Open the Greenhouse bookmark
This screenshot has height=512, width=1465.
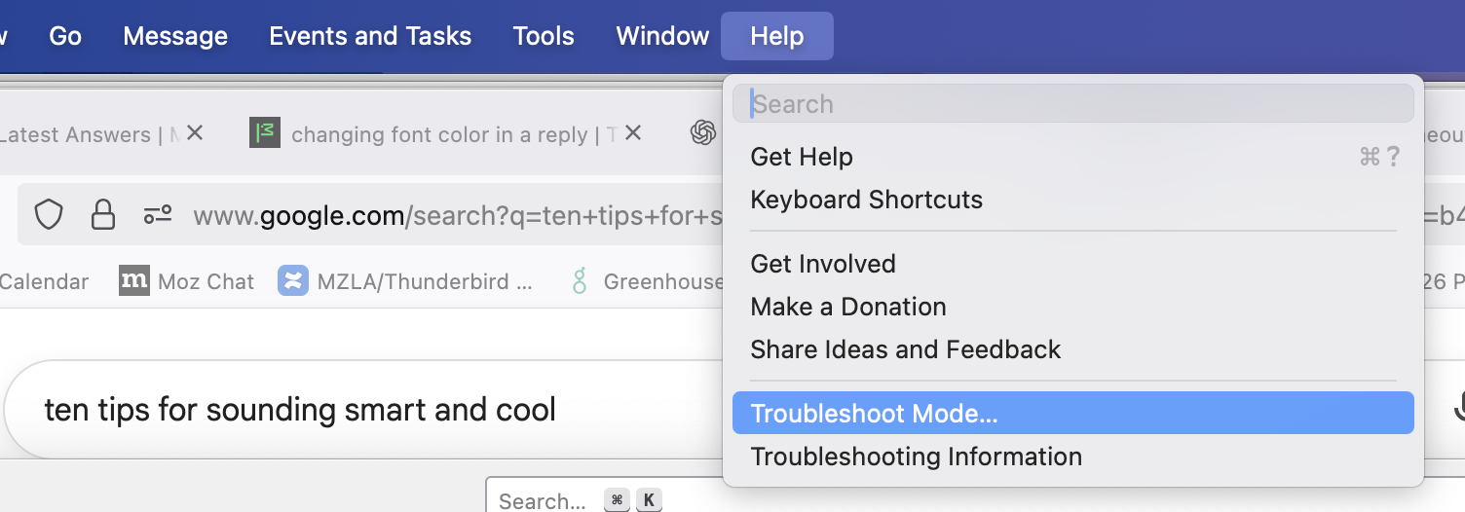649,282
